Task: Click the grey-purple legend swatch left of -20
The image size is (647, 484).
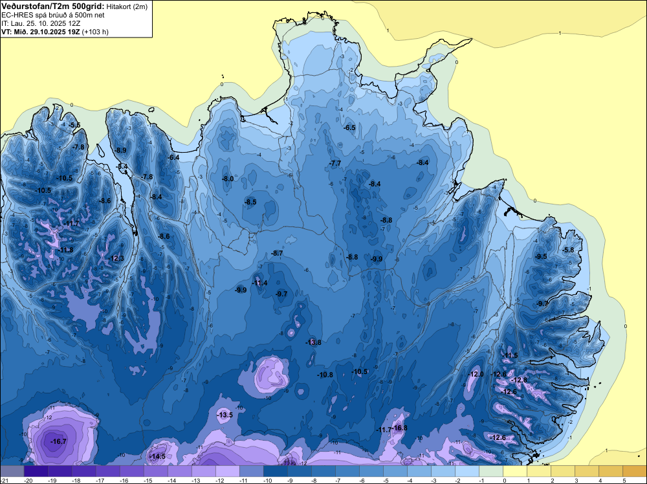Action: (x=12, y=471)
